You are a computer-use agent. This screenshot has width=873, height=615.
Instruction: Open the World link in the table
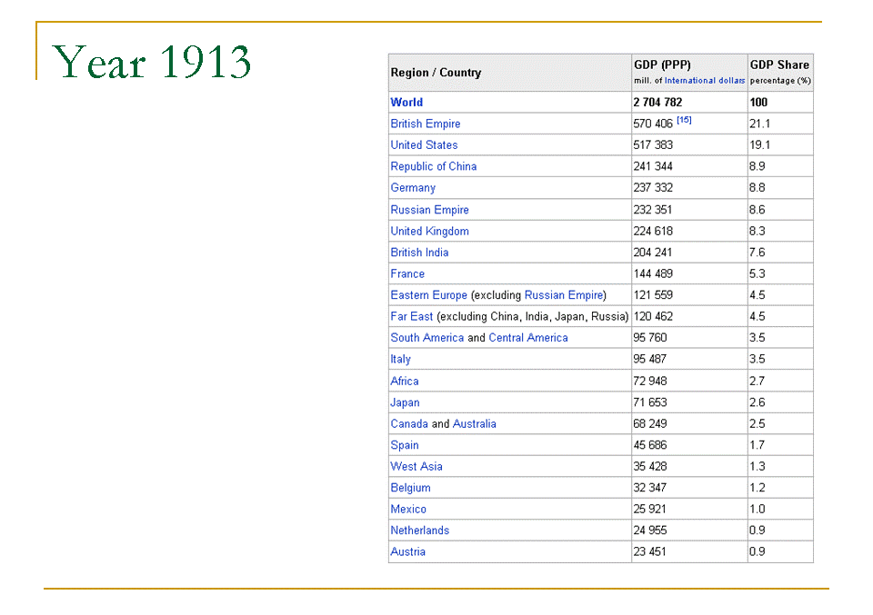(x=406, y=103)
